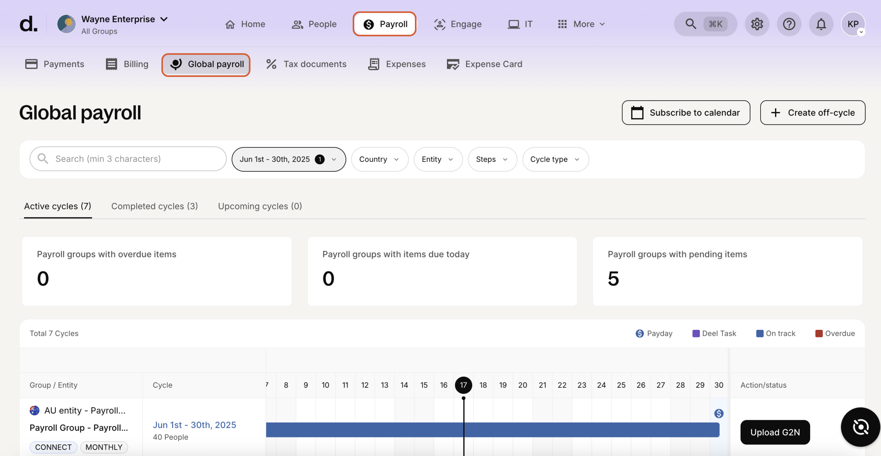Open the Payments section

54,64
